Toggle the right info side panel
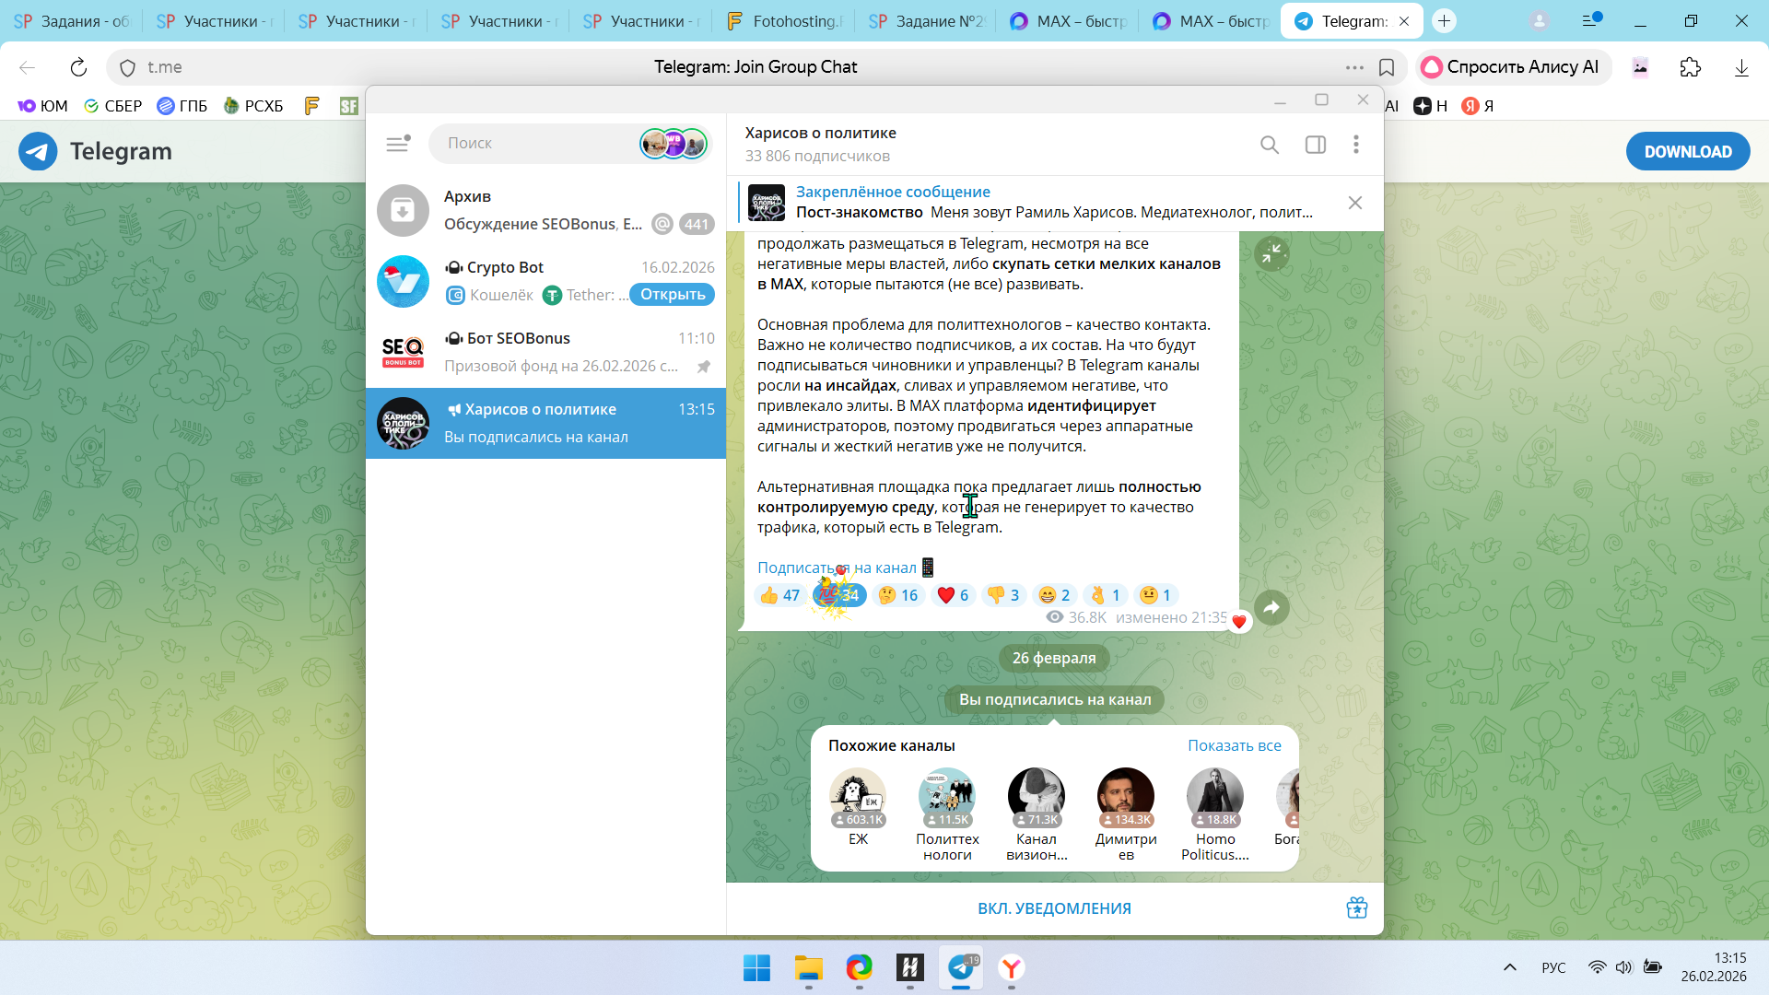 click(1315, 145)
